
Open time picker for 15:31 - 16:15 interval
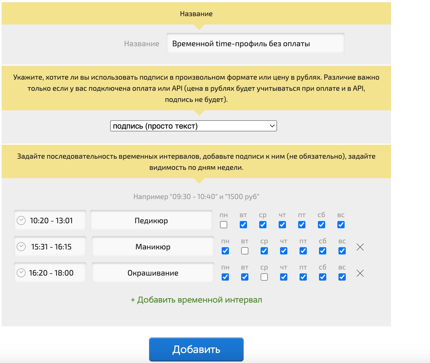[21, 247]
